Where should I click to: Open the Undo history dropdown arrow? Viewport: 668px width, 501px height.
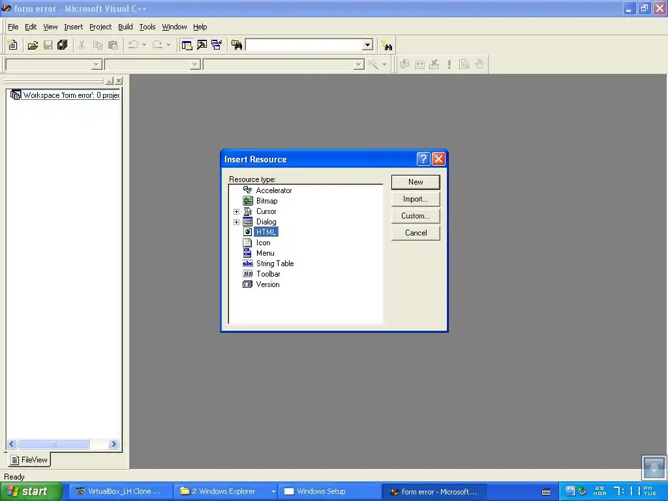point(144,45)
